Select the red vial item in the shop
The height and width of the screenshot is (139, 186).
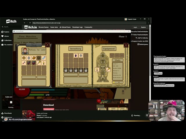click(24, 63)
